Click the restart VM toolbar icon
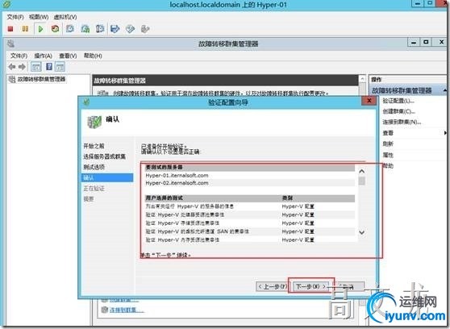 point(55,29)
